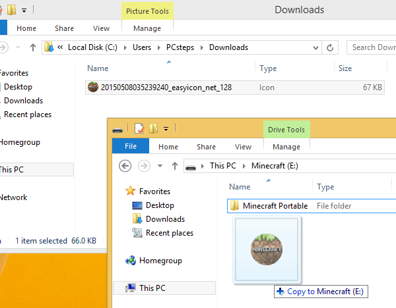Click the Local Disk (C:) breadcrumb

tap(92, 47)
